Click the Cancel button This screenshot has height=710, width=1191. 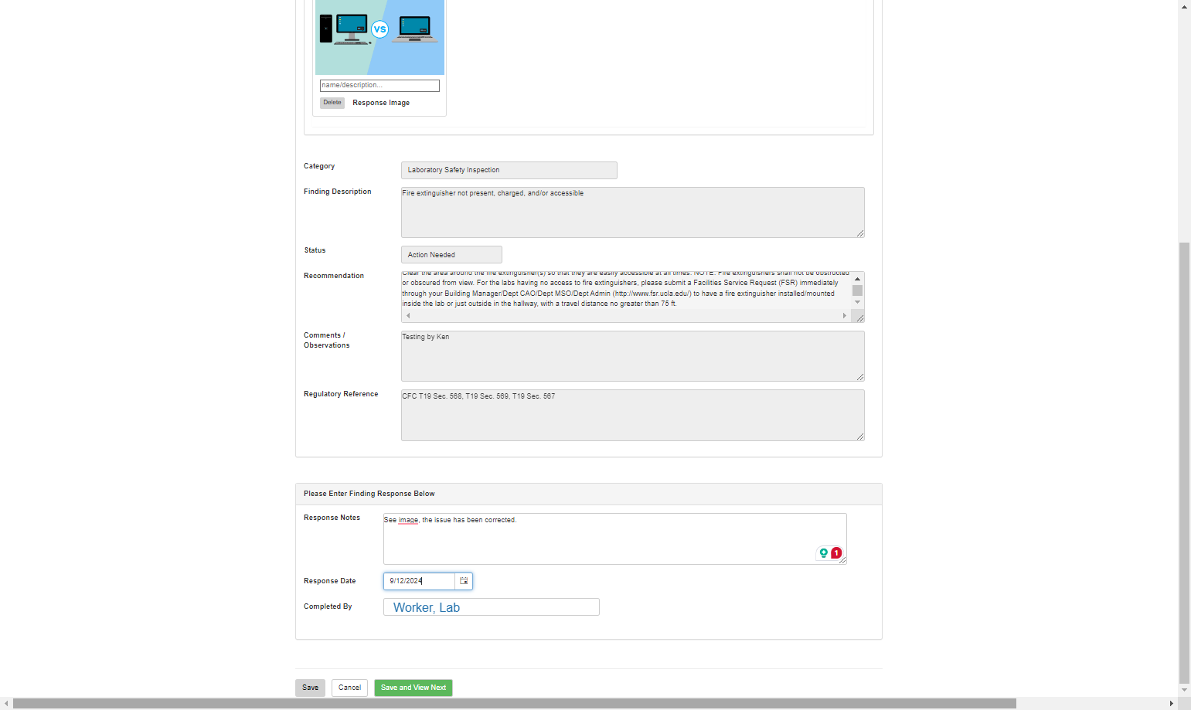click(x=349, y=688)
